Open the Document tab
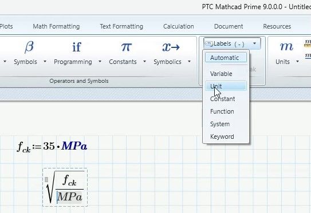 229,26
